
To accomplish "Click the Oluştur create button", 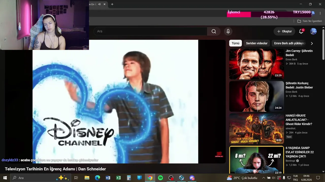I will tap(284, 31).
